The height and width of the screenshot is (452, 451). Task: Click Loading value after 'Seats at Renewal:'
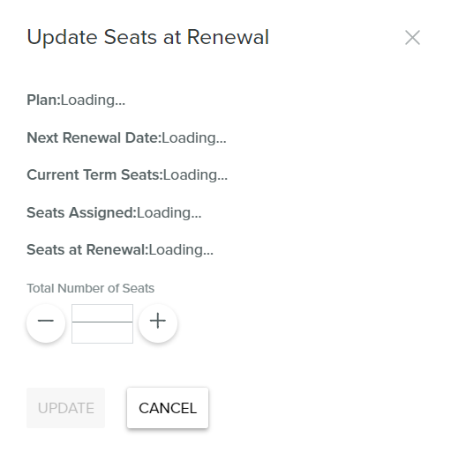pyautogui.click(x=181, y=250)
